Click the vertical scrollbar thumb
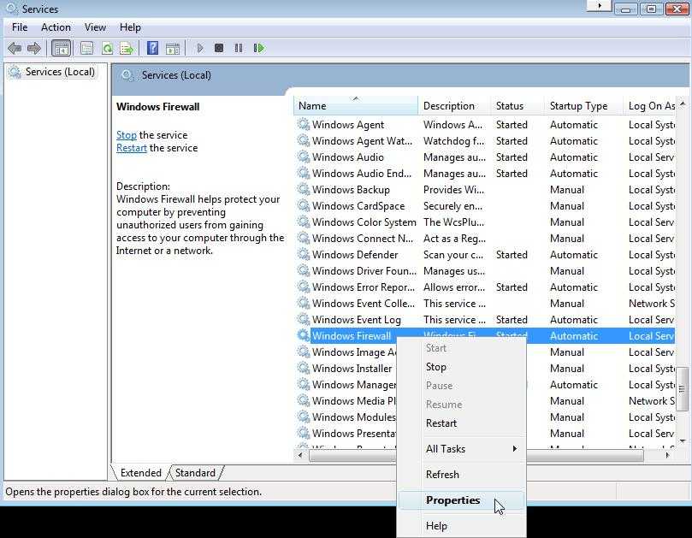The height and width of the screenshot is (538, 692). pyautogui.click(x=683, y=389)
